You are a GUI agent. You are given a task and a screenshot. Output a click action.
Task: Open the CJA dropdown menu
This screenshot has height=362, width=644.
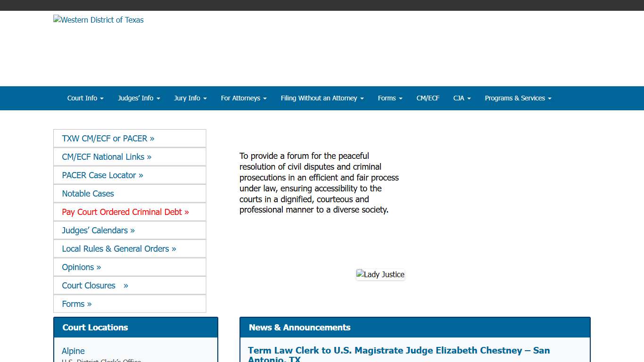coord(462,98)
